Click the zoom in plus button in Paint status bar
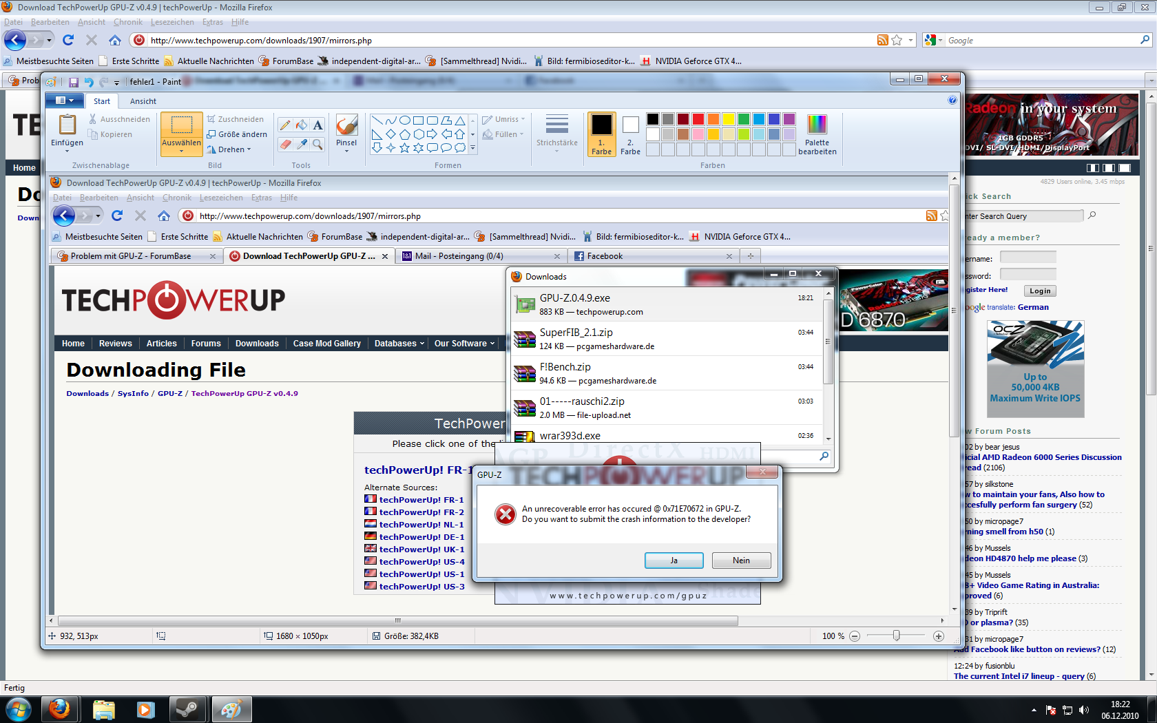 click(x=938, y=636)
